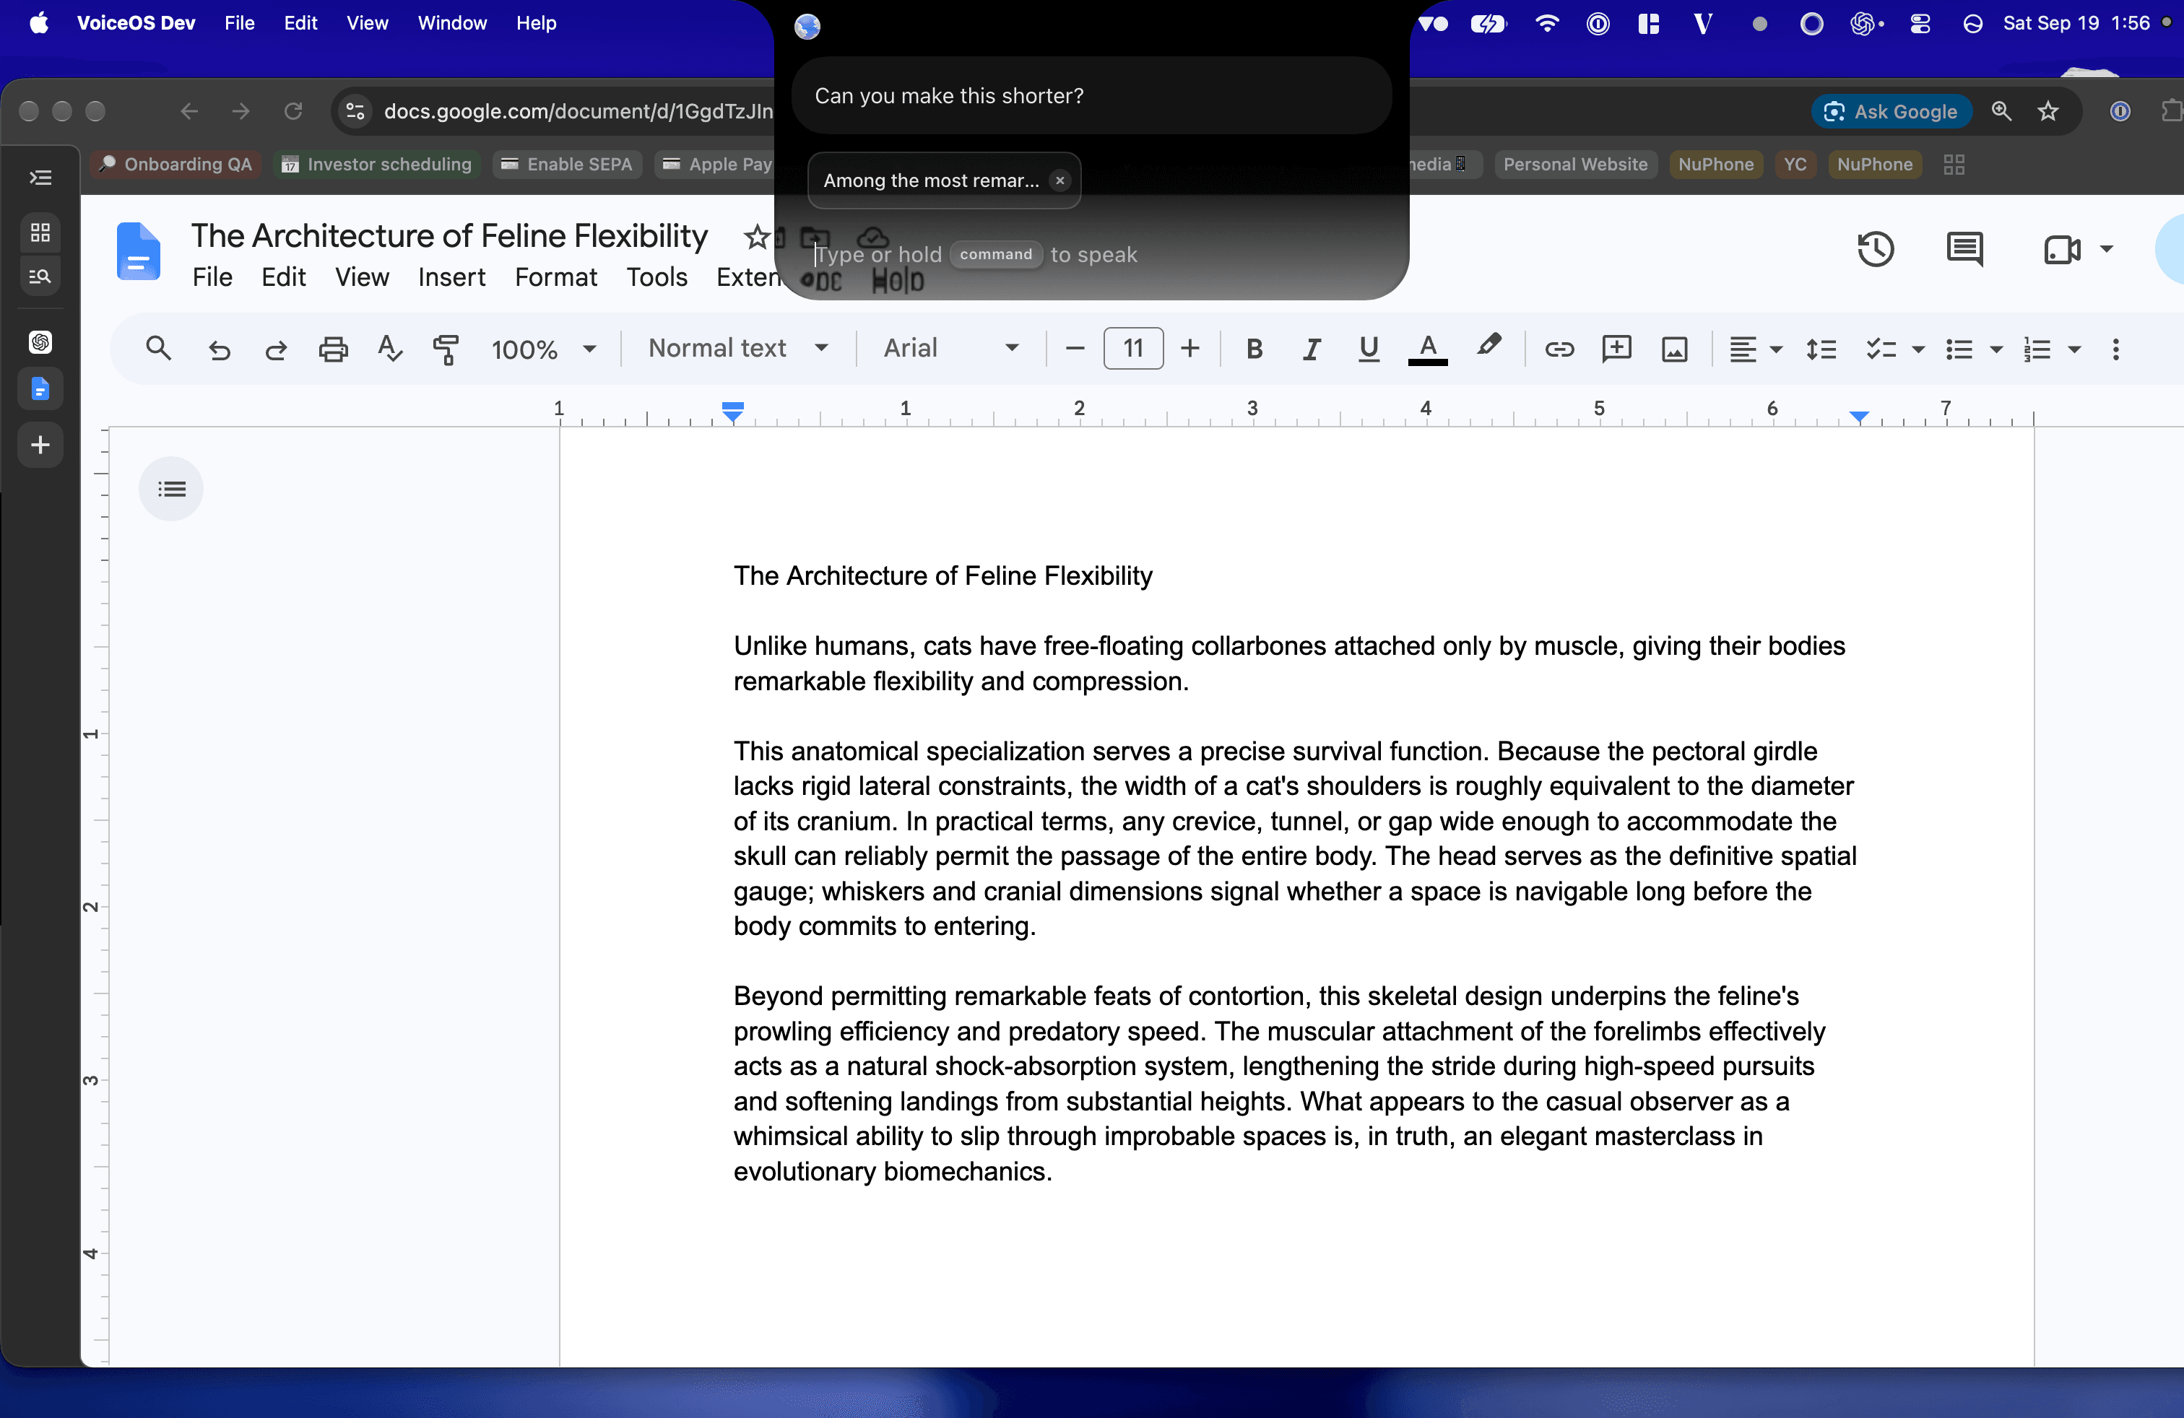Add a comment from the toolbar
Viewport: 2184px width, 1418px height.
pos(1616,349)
